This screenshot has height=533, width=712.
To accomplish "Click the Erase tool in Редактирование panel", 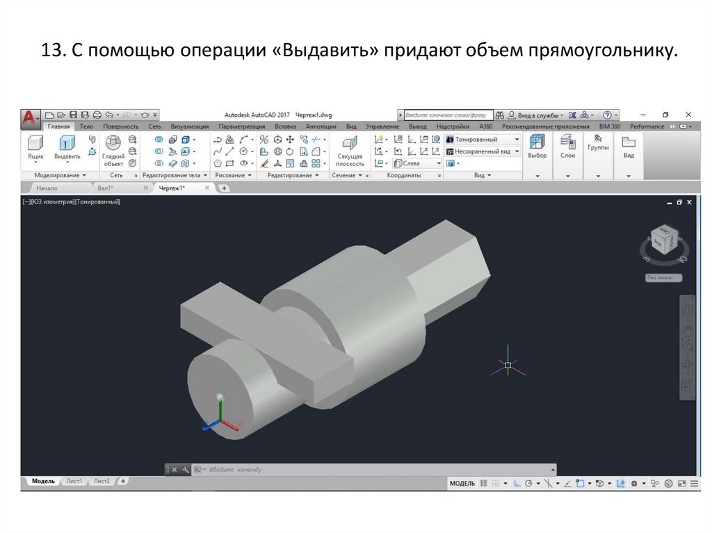I will (264, 163).
